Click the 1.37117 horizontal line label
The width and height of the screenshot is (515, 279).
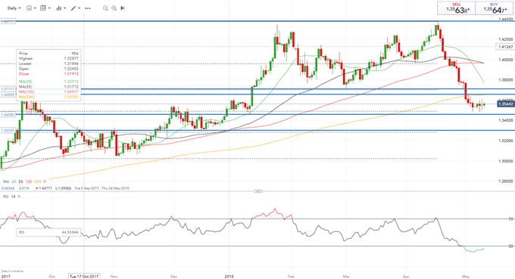[x=8, y=89]
